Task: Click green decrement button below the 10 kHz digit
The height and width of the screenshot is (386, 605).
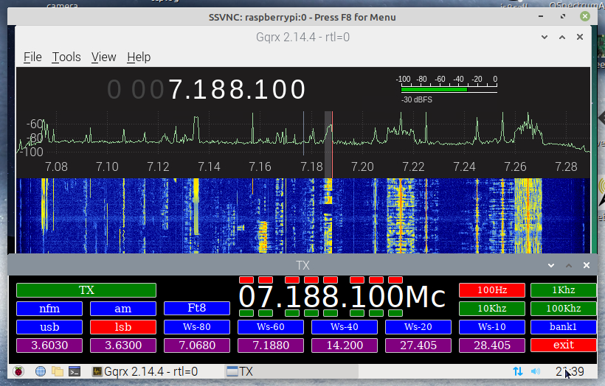Action: tap(311, 313)
